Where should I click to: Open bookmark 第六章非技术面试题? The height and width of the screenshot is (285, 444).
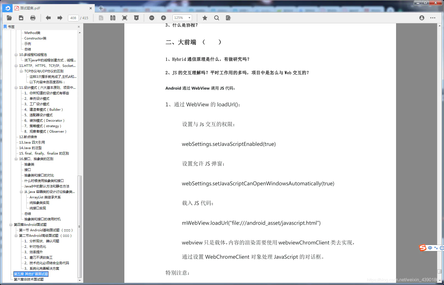[29, 280]
